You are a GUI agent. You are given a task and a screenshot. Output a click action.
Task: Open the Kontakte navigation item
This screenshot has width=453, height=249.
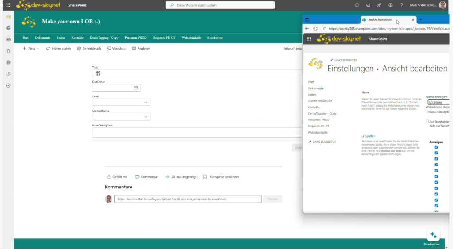click(77, 38)
